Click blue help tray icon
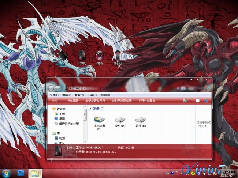 pos(172,173)
